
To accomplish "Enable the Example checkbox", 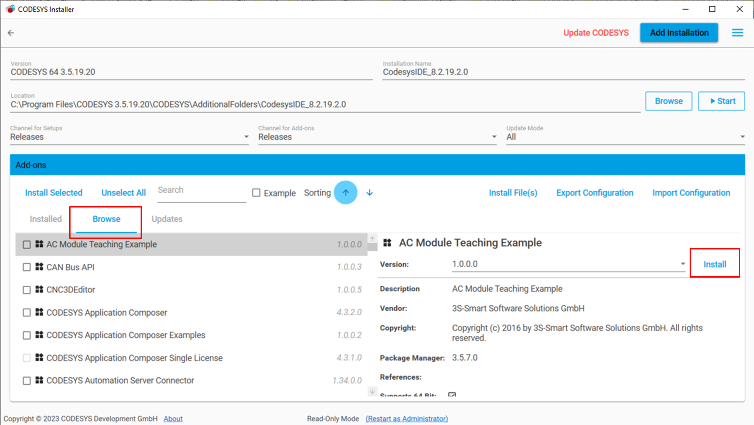I will pos(256,193).
